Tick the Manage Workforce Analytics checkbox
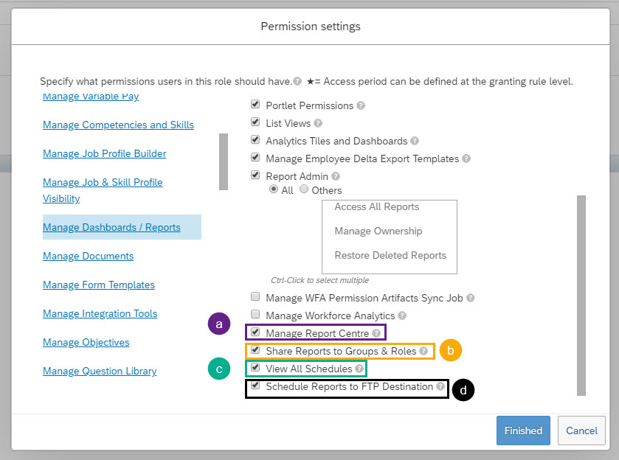The height and width of the screenshot is (460, 619). pyautogui.click(x=255, y=315)
